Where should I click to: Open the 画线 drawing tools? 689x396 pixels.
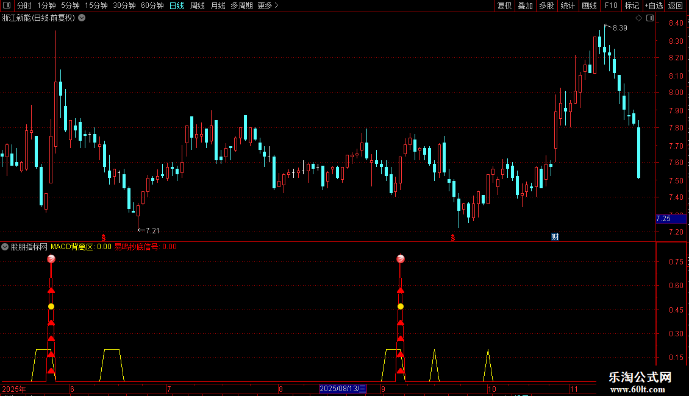tap(589, 5)
